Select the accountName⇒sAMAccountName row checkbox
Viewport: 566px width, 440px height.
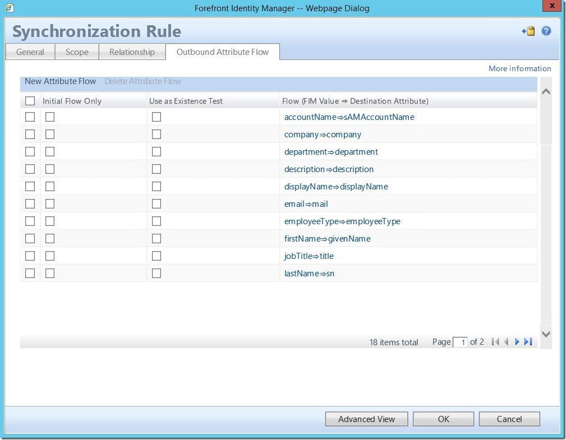pyautogui.click(x=30, y=117)
